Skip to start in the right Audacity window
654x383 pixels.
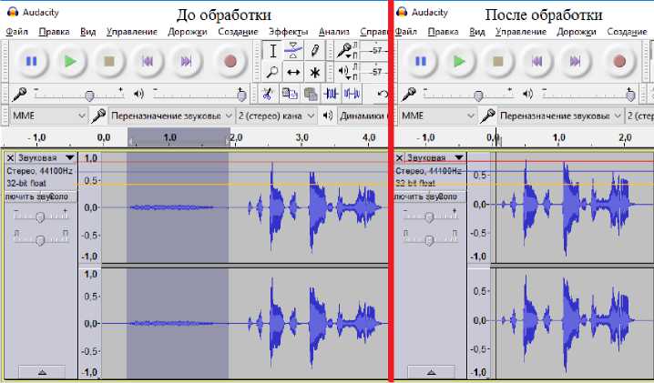point(536,62)
